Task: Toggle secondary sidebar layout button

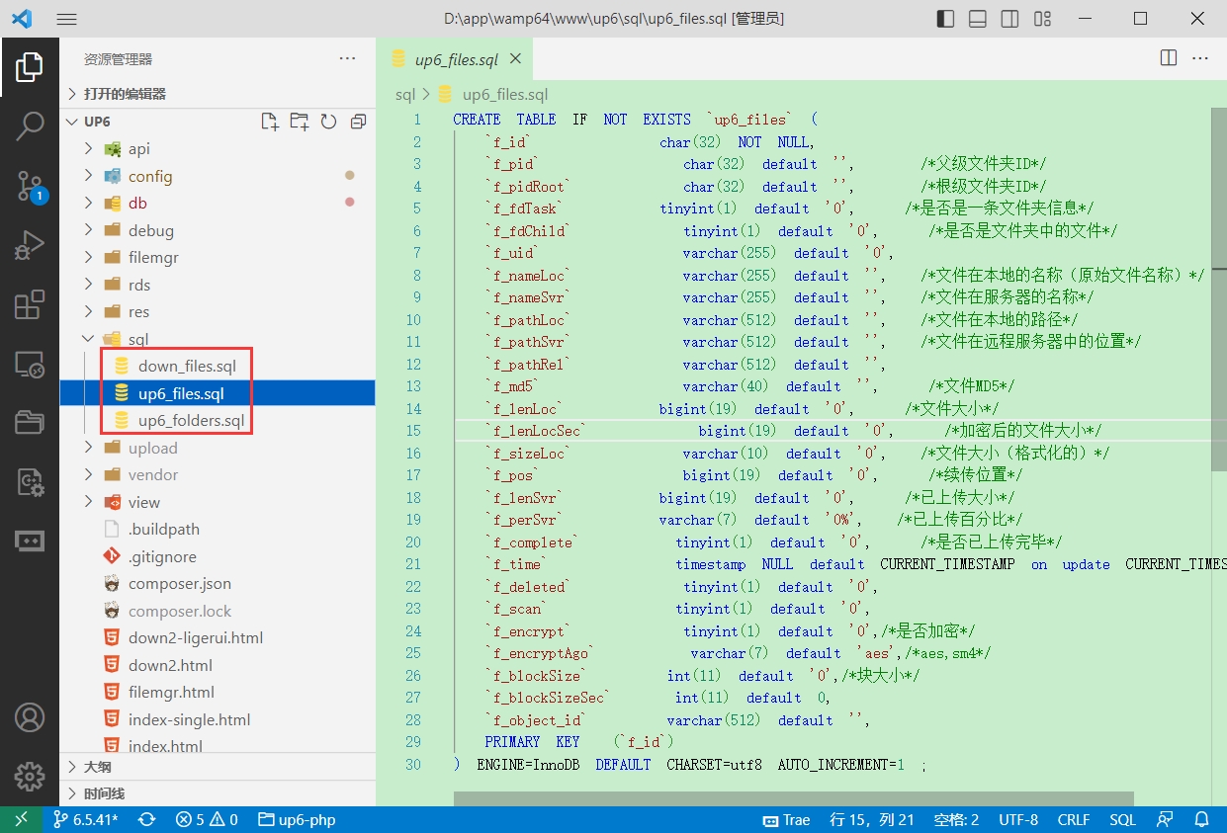Action: point(1008,19)
